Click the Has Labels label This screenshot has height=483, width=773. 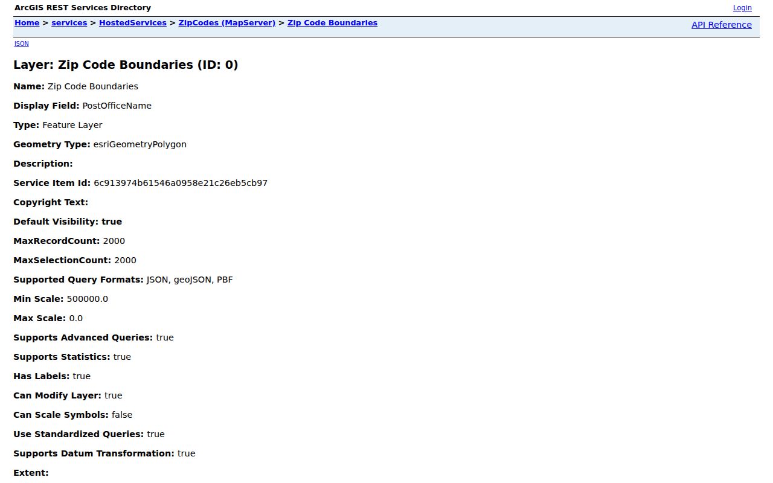tap(42, 376)
